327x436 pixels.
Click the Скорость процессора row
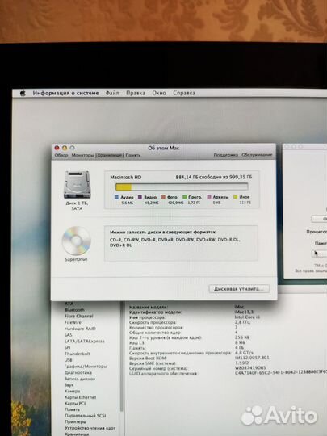point(190,322)
